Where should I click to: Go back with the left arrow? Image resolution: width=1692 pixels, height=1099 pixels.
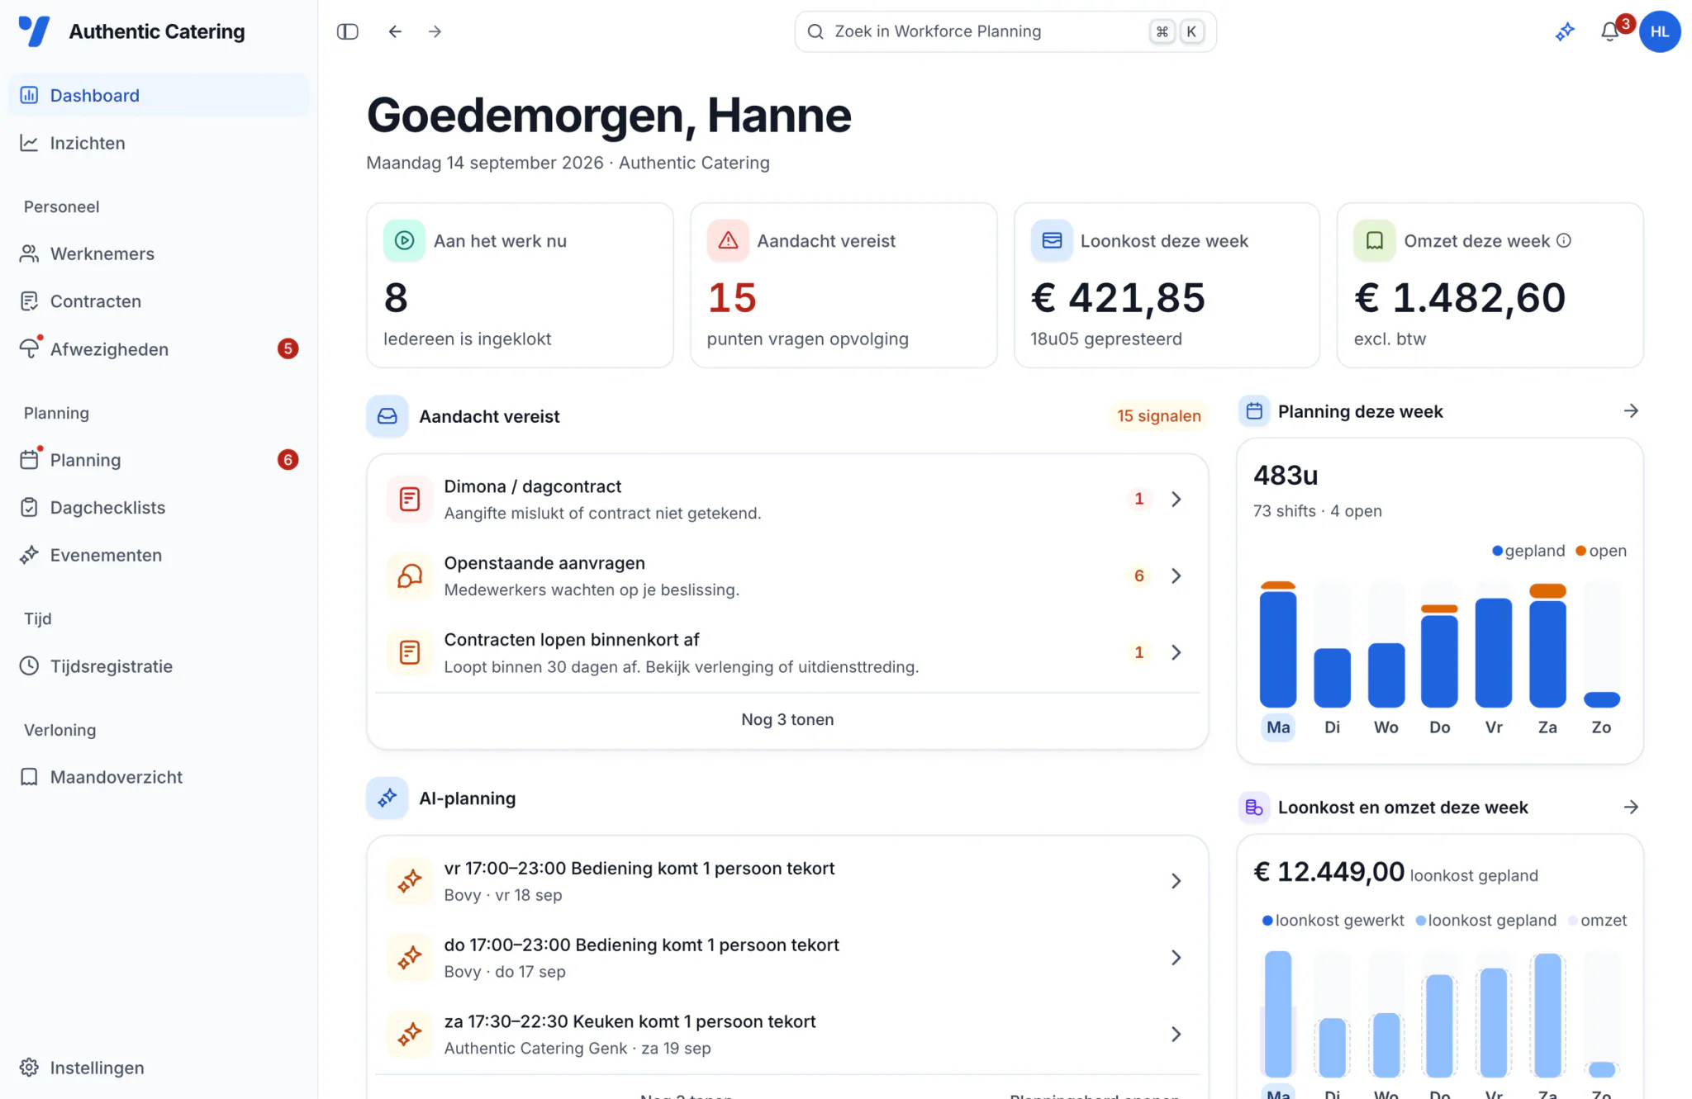[x=395, y=31]
